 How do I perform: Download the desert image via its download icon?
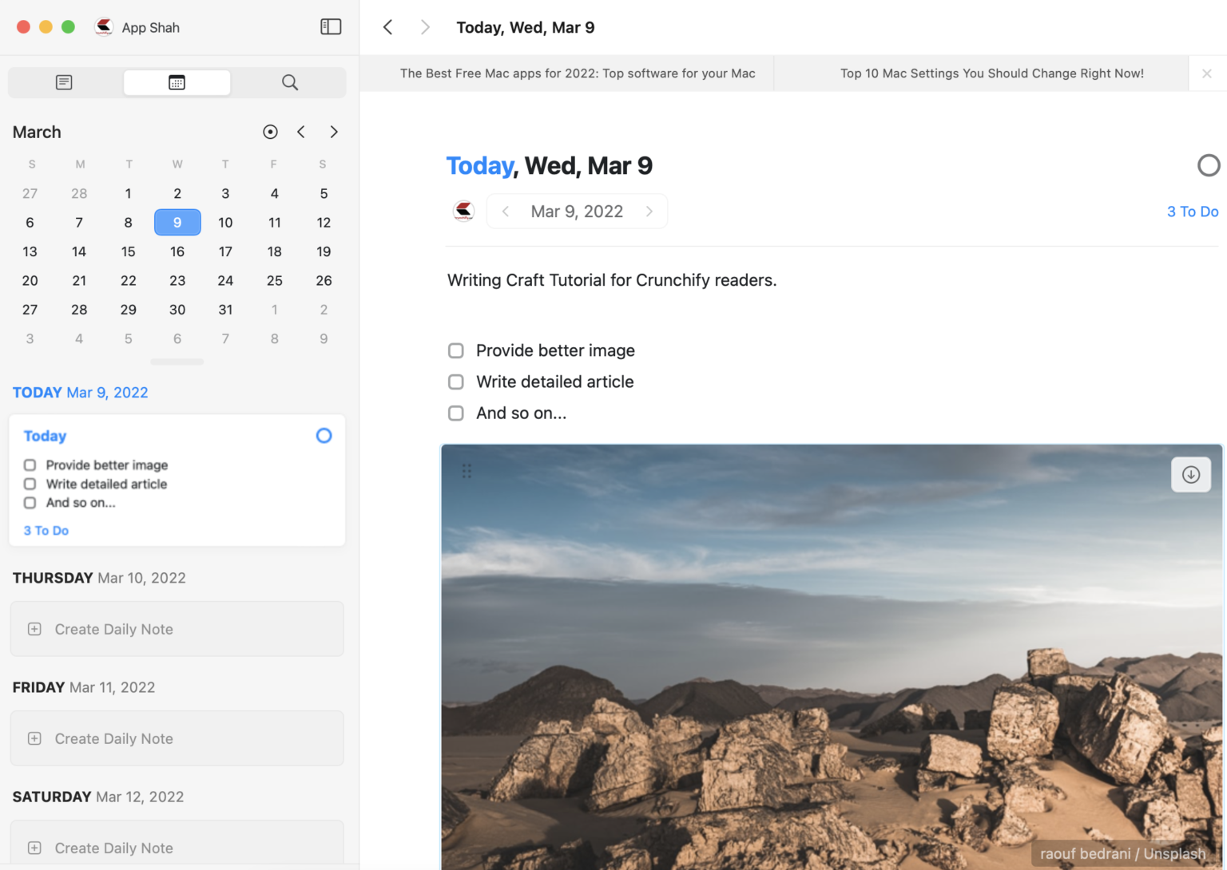click(x=1190, y=474)
